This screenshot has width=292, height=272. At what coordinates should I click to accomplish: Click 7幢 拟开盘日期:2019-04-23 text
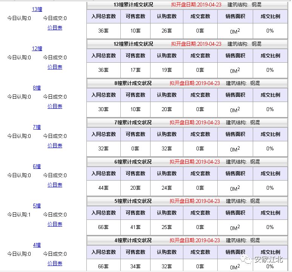(x=195, y=122)
